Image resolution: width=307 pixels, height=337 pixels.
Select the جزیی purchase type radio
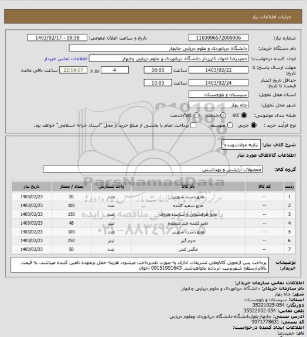coord(254,125)
